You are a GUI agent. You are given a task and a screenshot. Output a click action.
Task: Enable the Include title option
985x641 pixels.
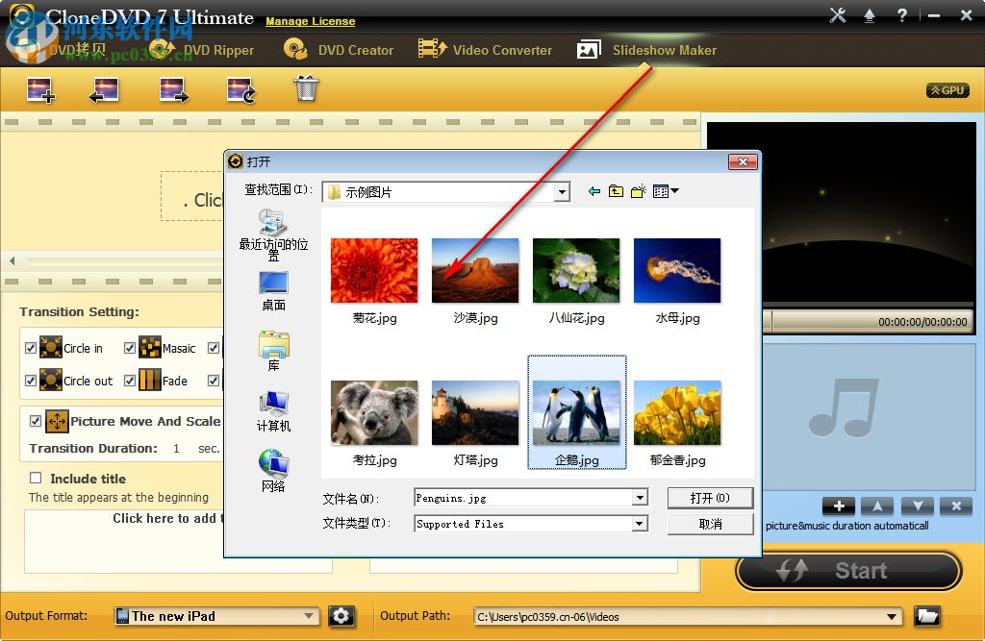pos(36,479)
